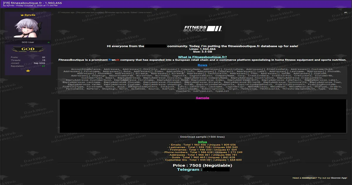352x185 pixels.
Task: Click the reputation value 51
Action: [43, 66]
